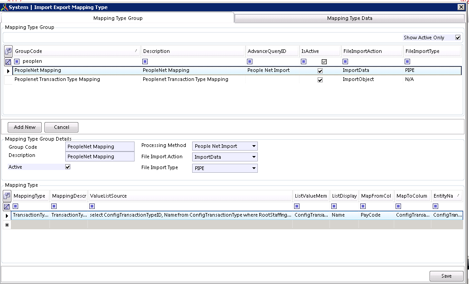This screenshot has height=284, width=469.
Task: Click the new-row asterisk in Mapping Type grid
Action: [7, 225]
